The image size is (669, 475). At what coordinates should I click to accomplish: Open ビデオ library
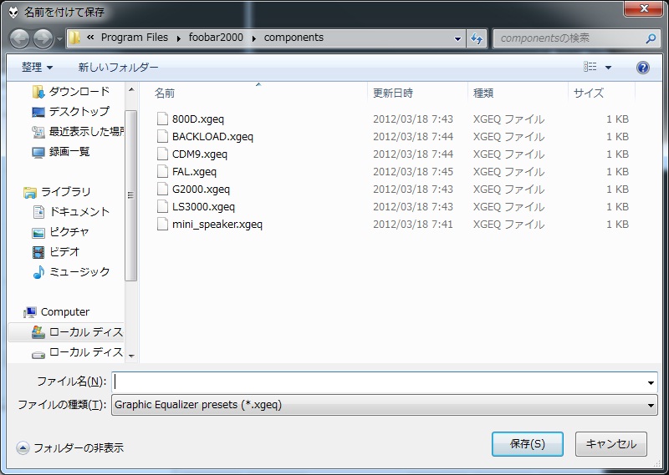point(56,252)
